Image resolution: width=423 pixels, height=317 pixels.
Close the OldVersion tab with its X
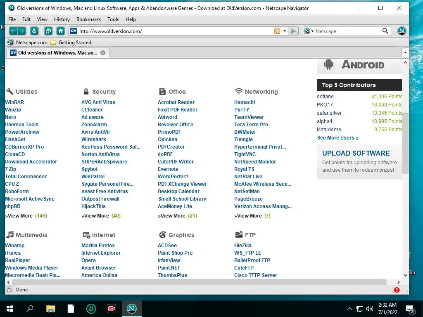[103, 53]
